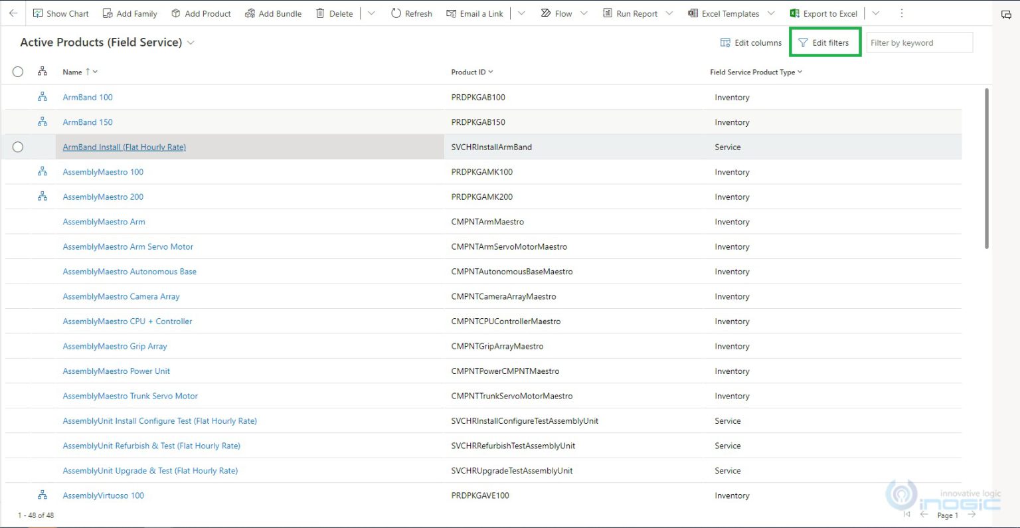
Task: Open the Product ID column dropdown
Action: (x=491, y=72)
